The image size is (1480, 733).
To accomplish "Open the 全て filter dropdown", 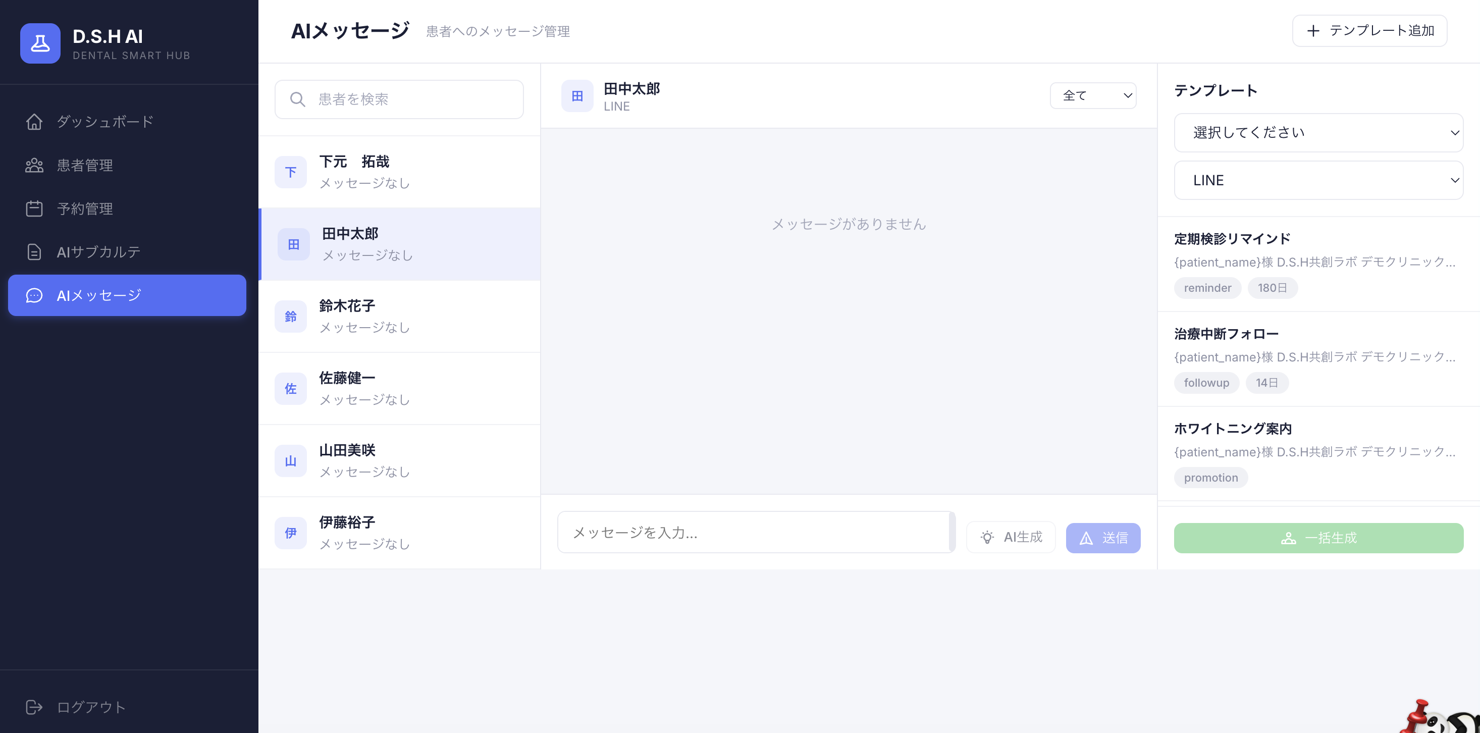I will [1093, 95].
